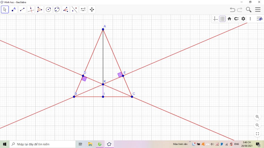Choose the Perpendicular Line tool
Screen dimensions: 264x148
(x=31, y=10)
